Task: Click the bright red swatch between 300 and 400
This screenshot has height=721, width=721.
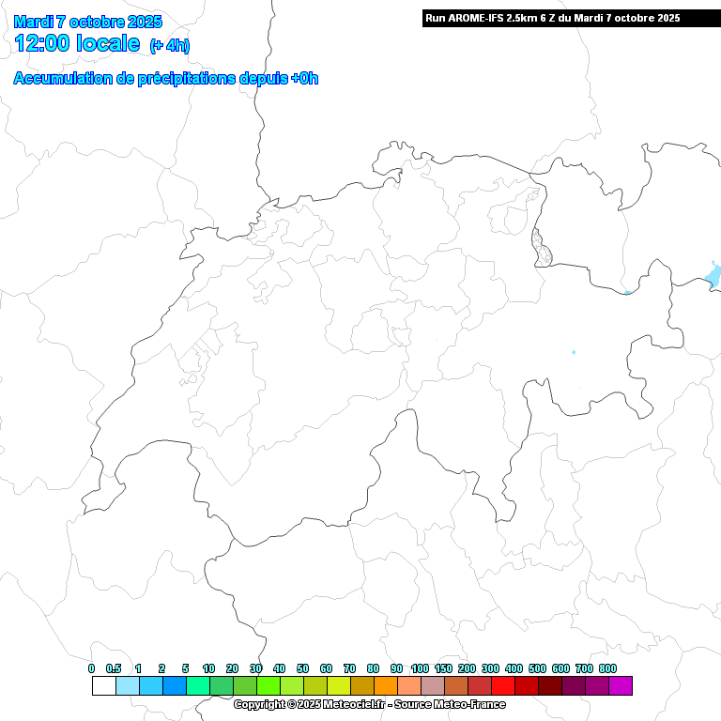Action: pyautogui.click(x=502, y=686)
